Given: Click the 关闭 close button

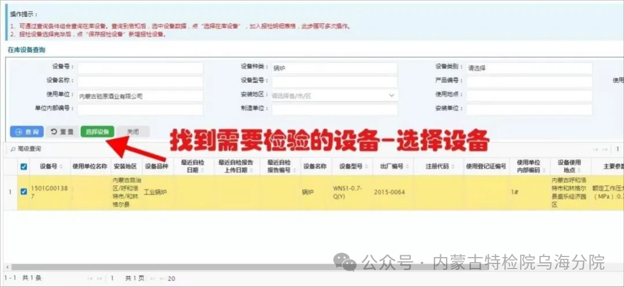Looking at the screenshot, I should coord(133,132).
